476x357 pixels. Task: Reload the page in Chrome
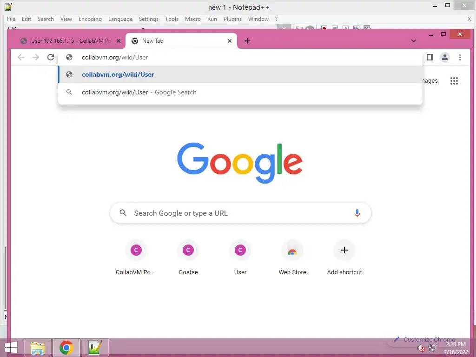pos(51,57)
